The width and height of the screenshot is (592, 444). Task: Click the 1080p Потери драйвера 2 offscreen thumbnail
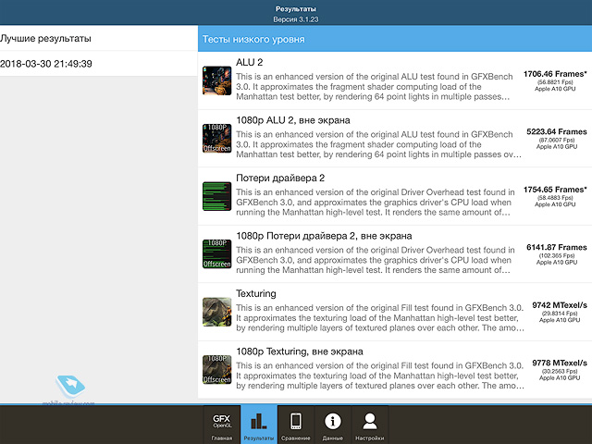[216, 253]
